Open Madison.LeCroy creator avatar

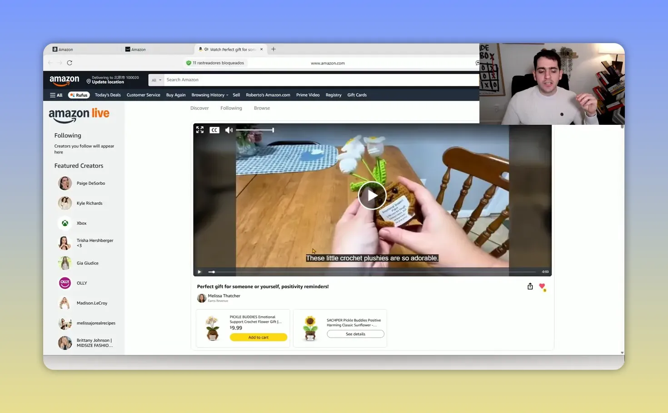65,303
